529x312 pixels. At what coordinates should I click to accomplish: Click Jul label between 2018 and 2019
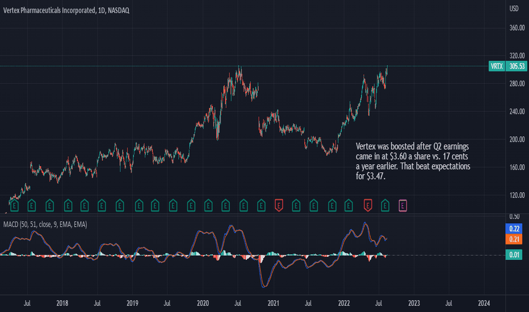click(97, 303)
